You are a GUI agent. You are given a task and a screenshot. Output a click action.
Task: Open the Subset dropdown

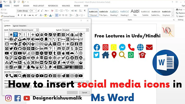[x=87, y=30]
